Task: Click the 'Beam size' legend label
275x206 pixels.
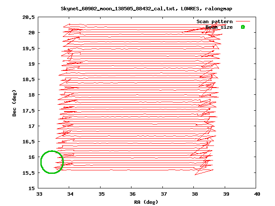Action: (x=219, y=27)
